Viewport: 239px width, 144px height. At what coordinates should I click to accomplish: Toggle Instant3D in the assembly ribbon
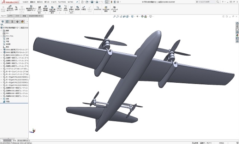point(98,8)
